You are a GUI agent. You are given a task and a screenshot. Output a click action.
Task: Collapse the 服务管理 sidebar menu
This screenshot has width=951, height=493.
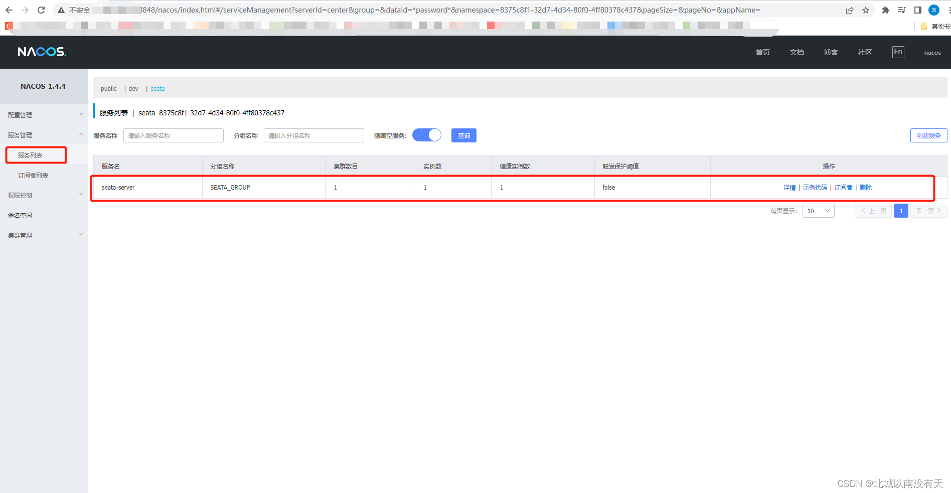[44, 135]
